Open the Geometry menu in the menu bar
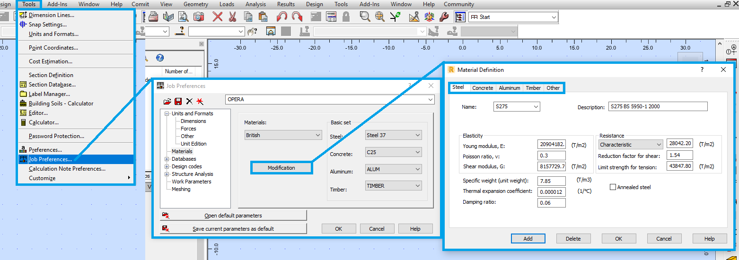 coord(195,4)
